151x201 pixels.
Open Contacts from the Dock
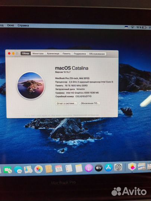pyautogui.click(x=48, y=169)
